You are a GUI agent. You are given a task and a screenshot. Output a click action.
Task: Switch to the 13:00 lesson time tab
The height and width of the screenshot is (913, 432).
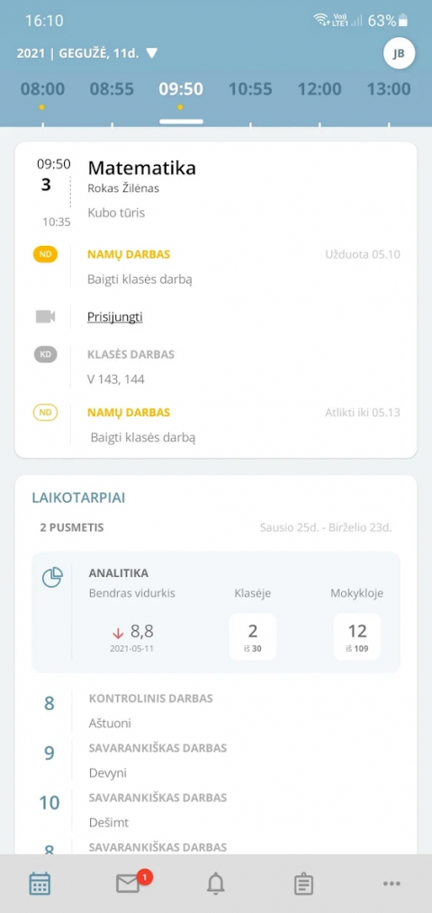point(389,89)
